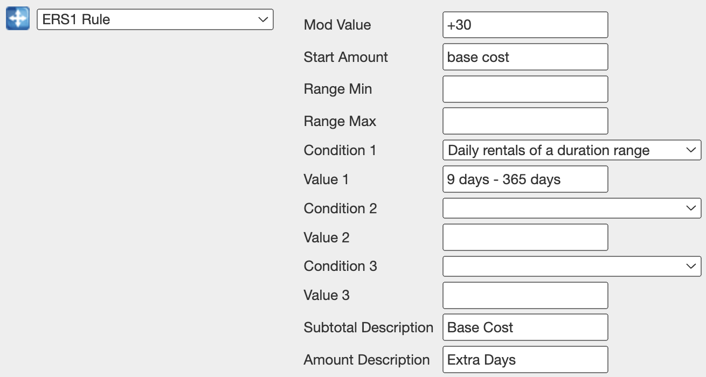The height and width of the screenshot is (377, 706).
Task: Click the Value 1 field with day range
Action: click(525, 179)
